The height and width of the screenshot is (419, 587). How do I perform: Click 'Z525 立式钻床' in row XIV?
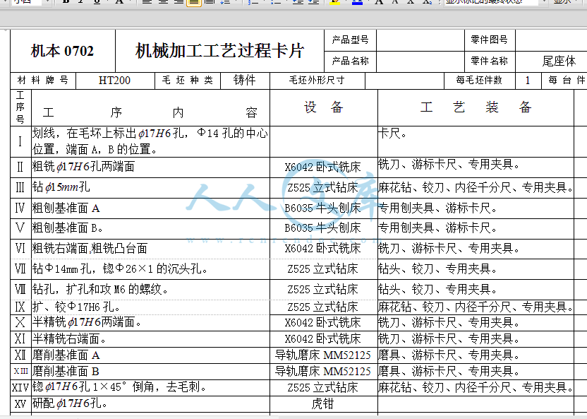pos(322,387)
